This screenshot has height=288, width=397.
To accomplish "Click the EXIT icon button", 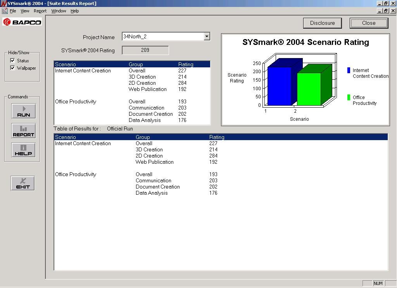I will pos(23,183).
